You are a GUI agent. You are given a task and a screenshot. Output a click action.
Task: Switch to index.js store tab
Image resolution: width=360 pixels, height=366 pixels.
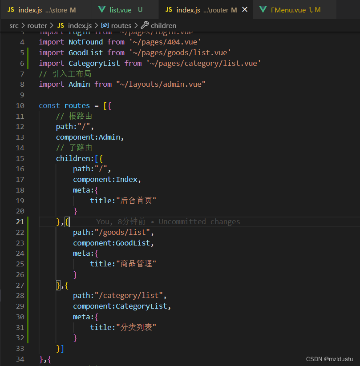click(46, 10)
